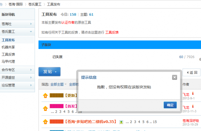Click the 发帖 post button

click(50, 72)
